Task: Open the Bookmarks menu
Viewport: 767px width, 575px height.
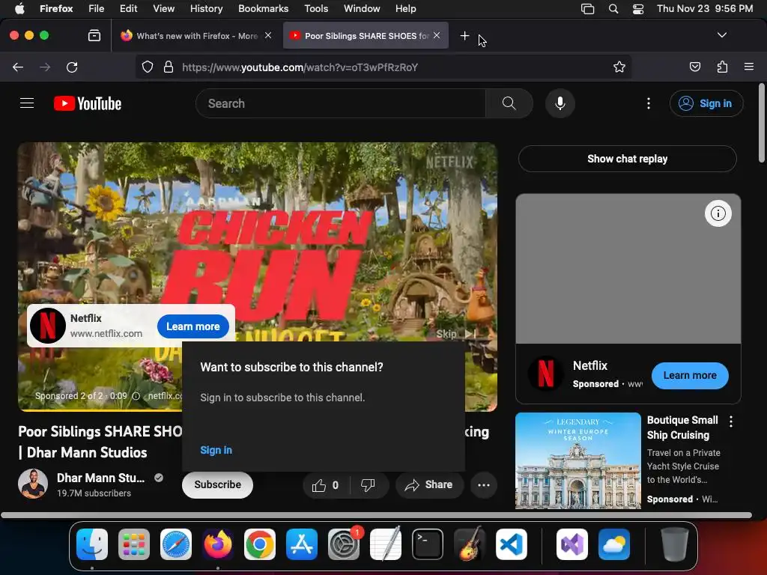Action: pyautogui.click(x=263, y=8)
